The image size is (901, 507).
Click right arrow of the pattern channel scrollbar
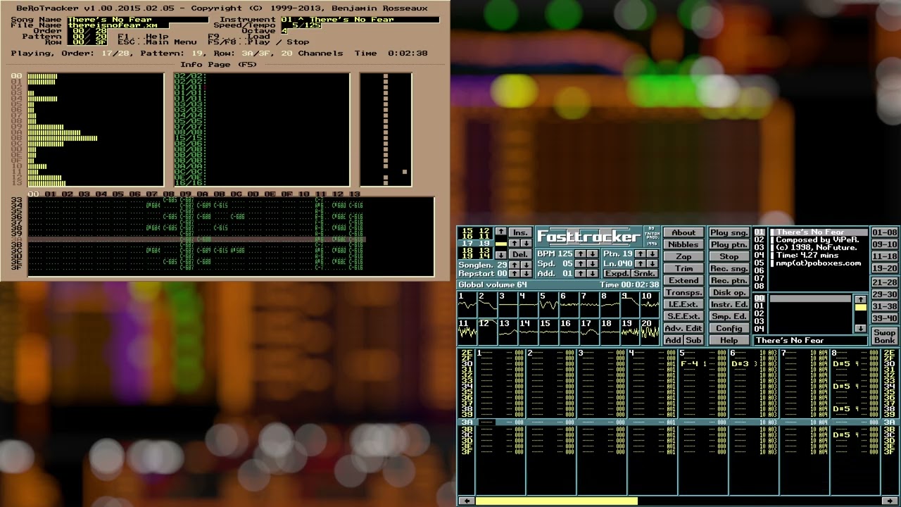click(890, 501)
